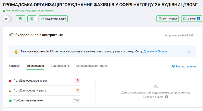Click the folder icon in Списки button
Screen dimensions: 203x111
(185, 19)
